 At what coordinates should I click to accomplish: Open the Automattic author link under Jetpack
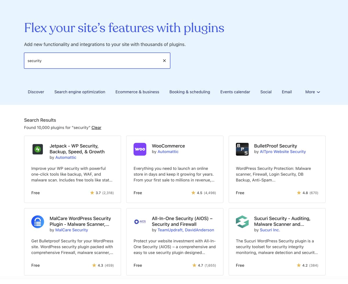tap(66, 158)
